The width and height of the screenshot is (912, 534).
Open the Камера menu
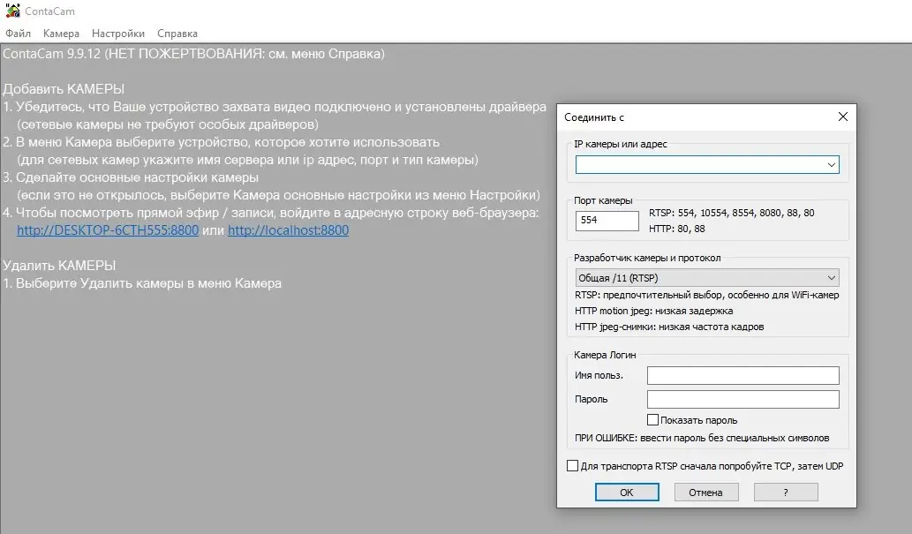[x=62, y=32]
